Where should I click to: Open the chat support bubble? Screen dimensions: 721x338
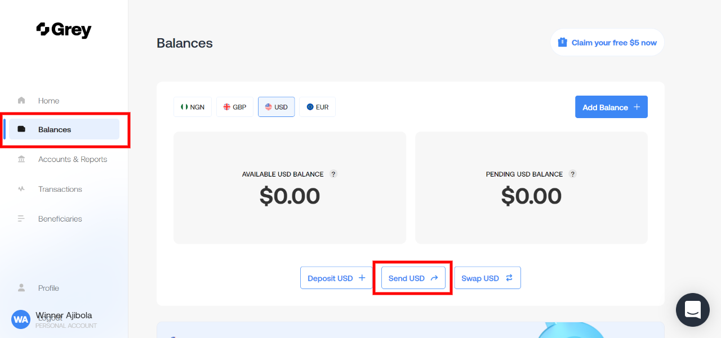pos(693,310)
